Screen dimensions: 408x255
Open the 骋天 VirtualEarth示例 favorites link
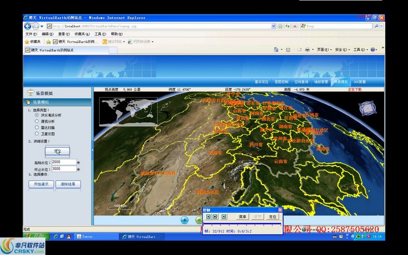click(76, 42)
